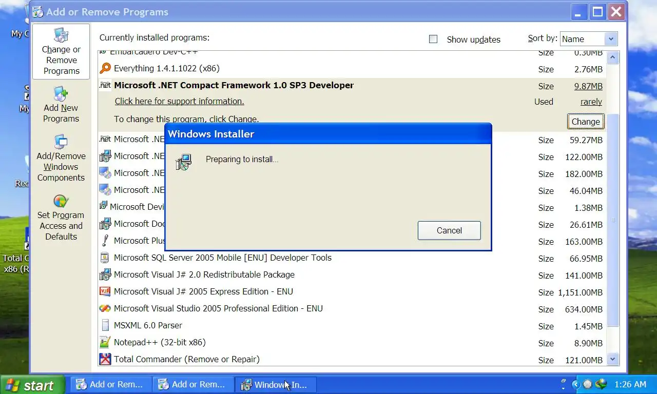Select Change or Remove Programs
The width and height of the screenshot is (657, 394).
coord(61,51)
